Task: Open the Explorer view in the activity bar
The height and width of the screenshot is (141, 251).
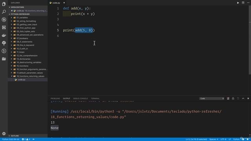Action: coord(4,4)
